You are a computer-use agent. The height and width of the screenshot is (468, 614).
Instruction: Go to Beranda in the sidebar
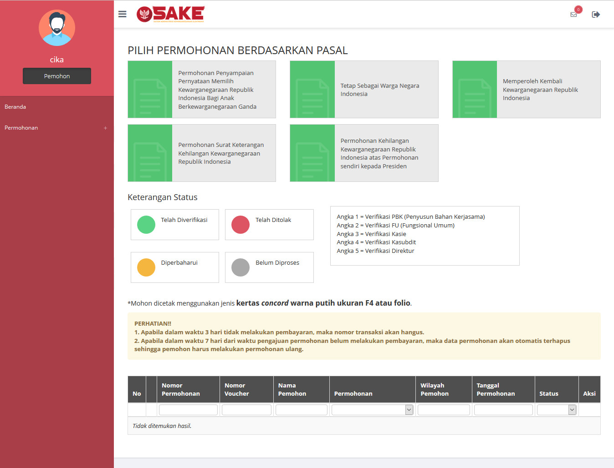15,107
